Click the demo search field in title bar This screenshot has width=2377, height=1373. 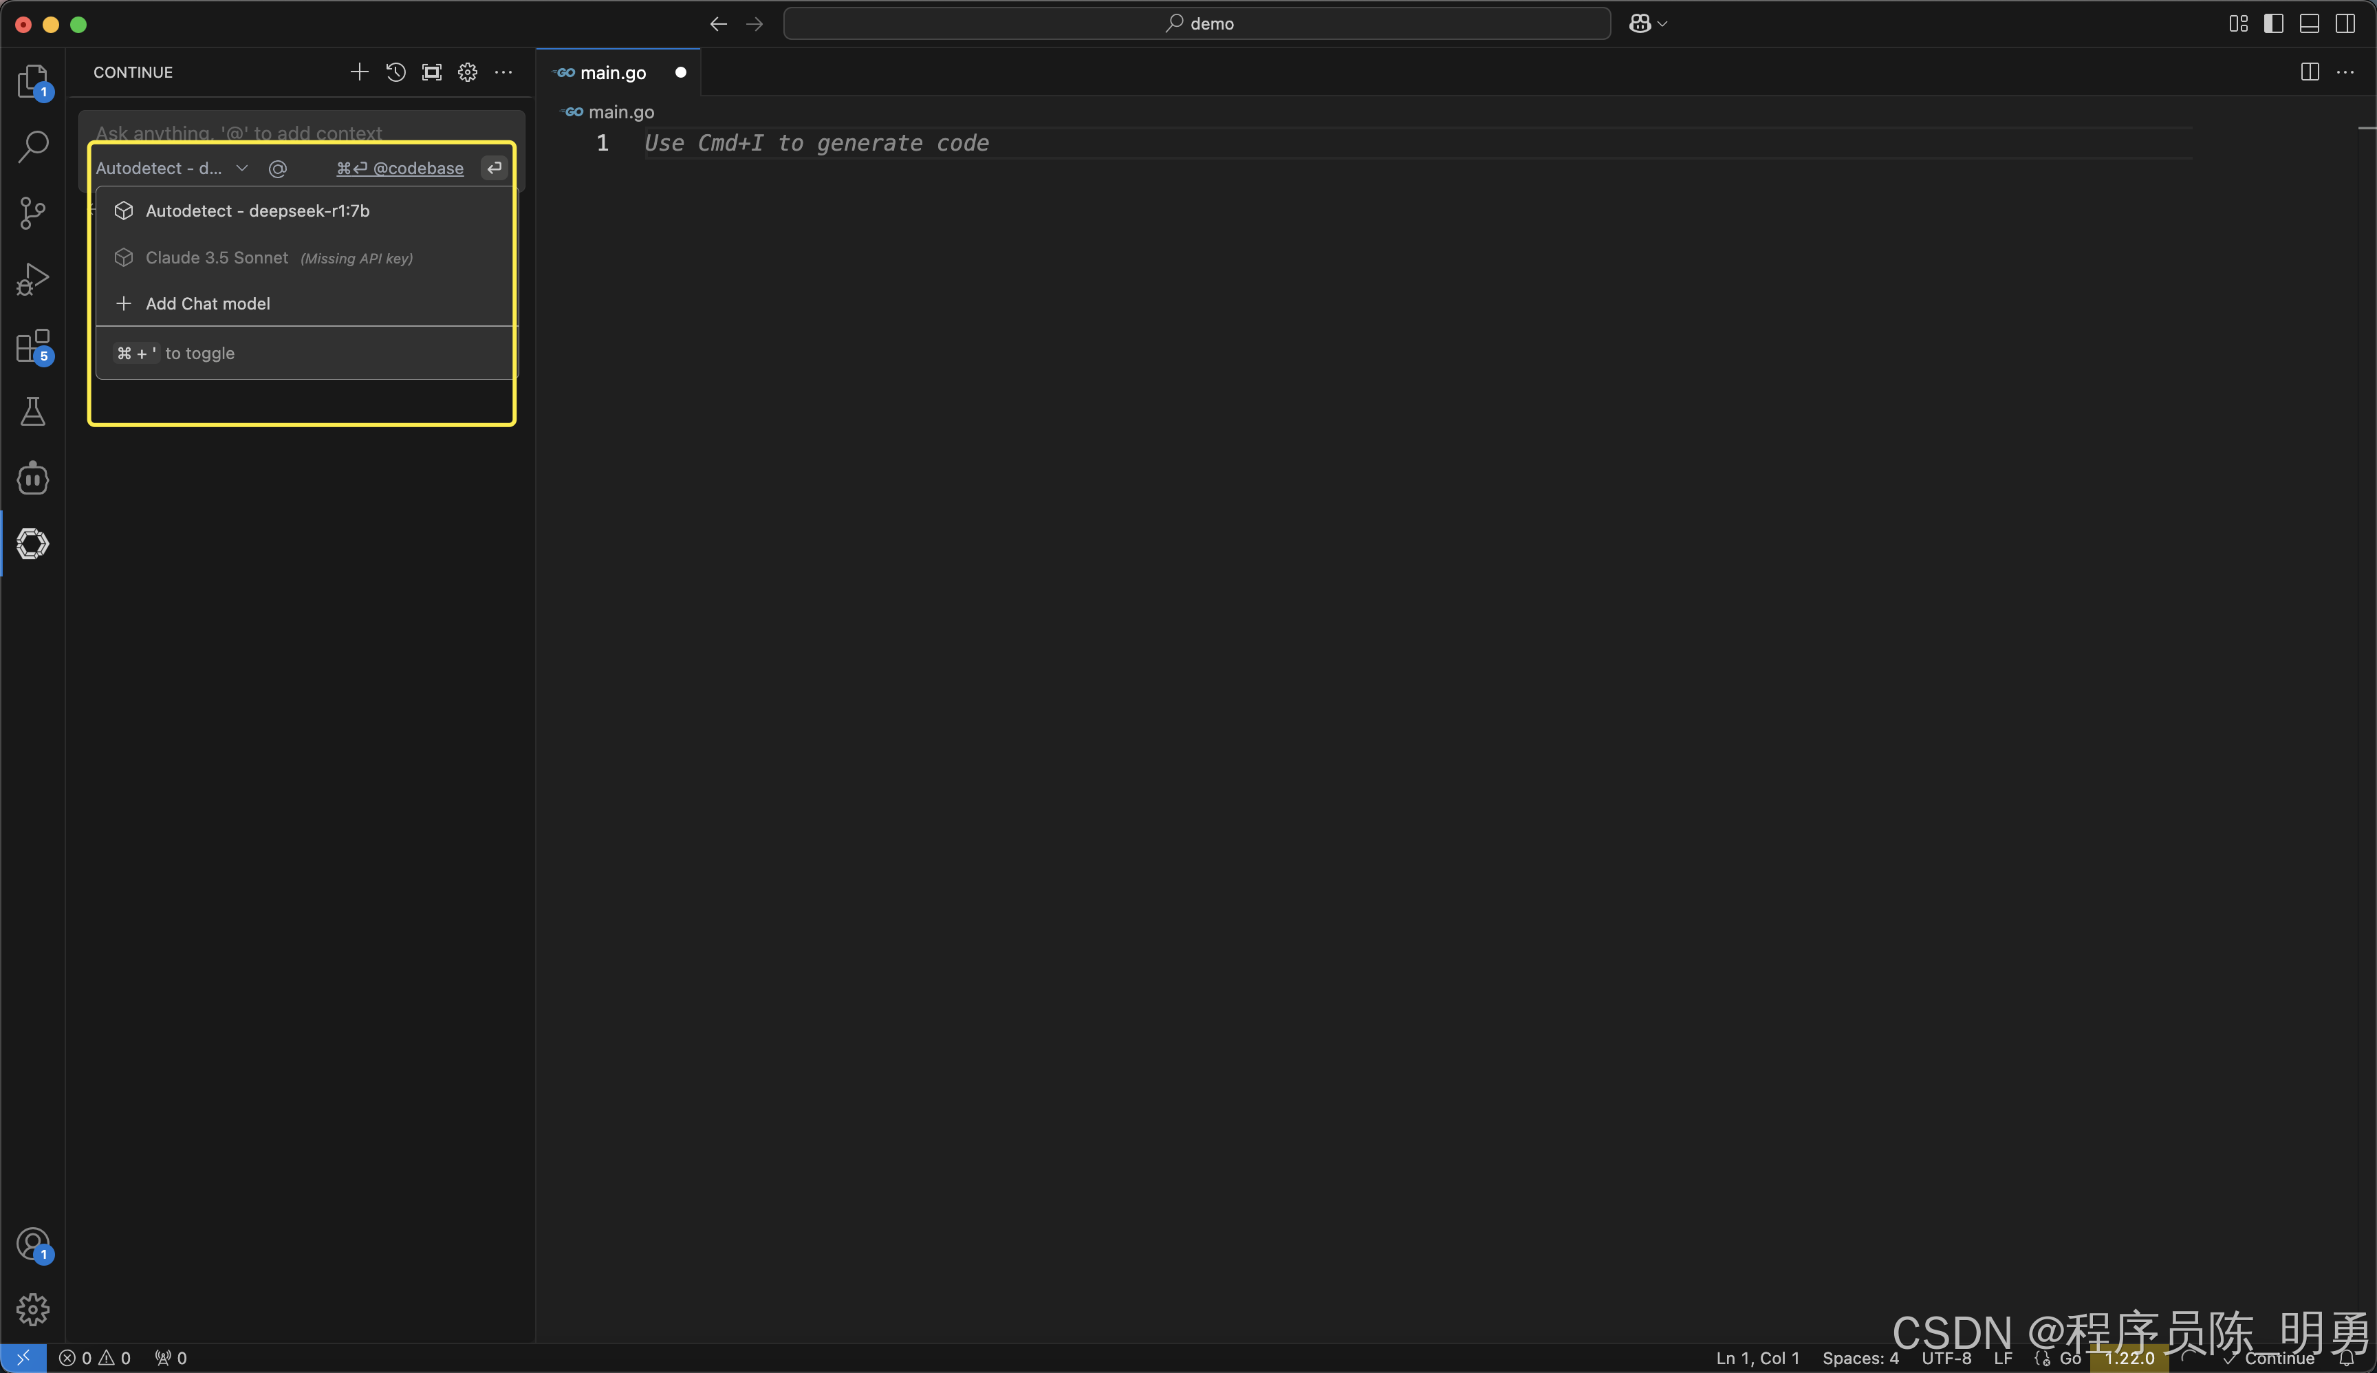[1197, 23]
